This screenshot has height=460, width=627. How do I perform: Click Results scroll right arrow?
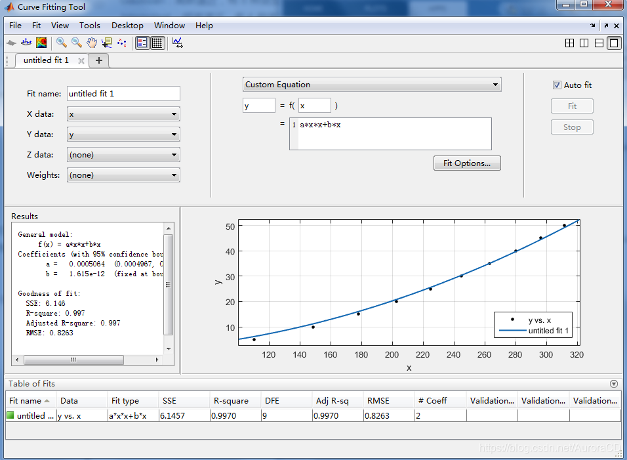[157, 360]
